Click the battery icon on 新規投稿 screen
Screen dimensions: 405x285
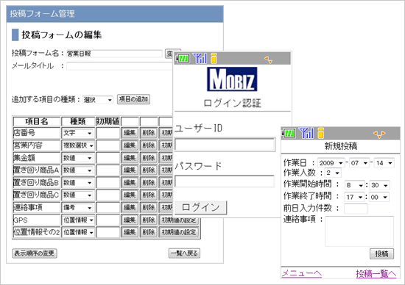(289, 133)
